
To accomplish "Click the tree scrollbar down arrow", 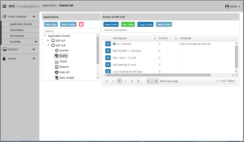I will [x=98, y=78].
